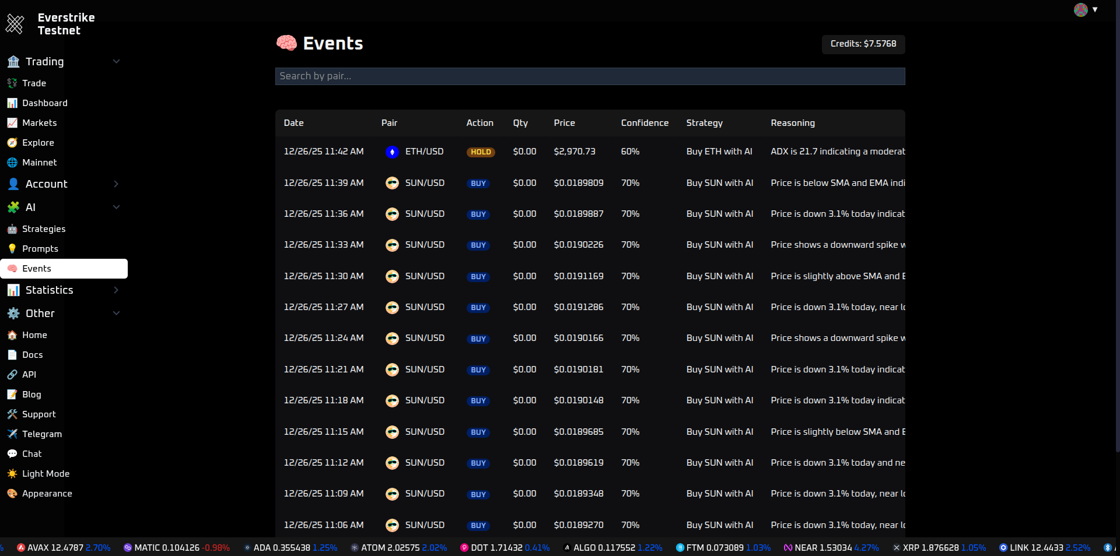This screenshot has height=556, width=1120.
Task: Click the Credits balance button
Action: 863,44
